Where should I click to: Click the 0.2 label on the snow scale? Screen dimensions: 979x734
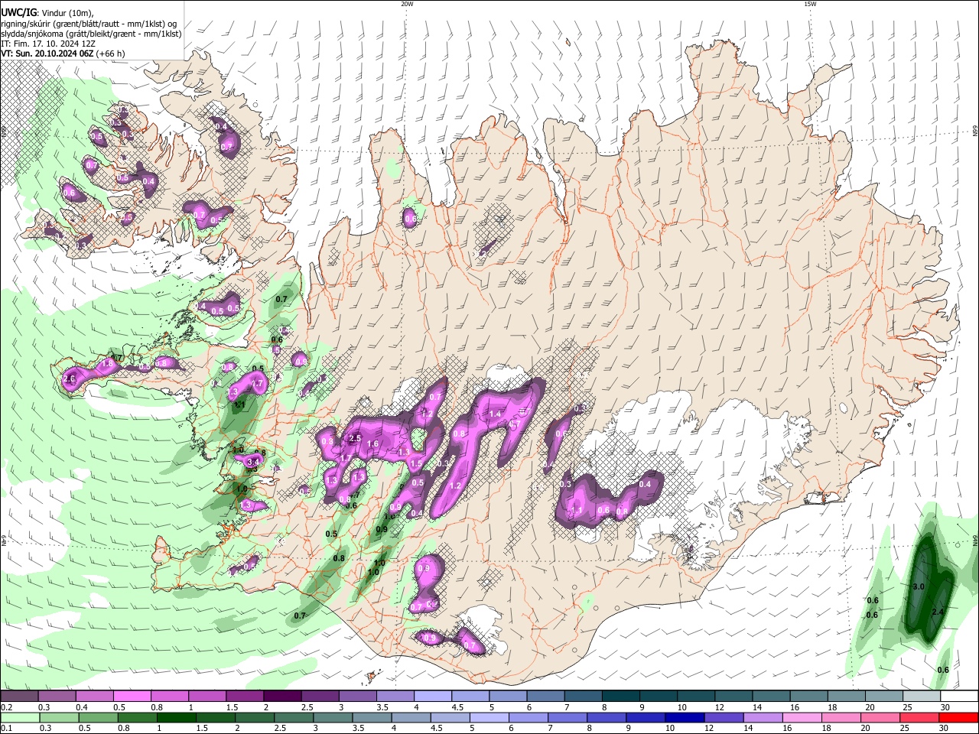point(6,707)
